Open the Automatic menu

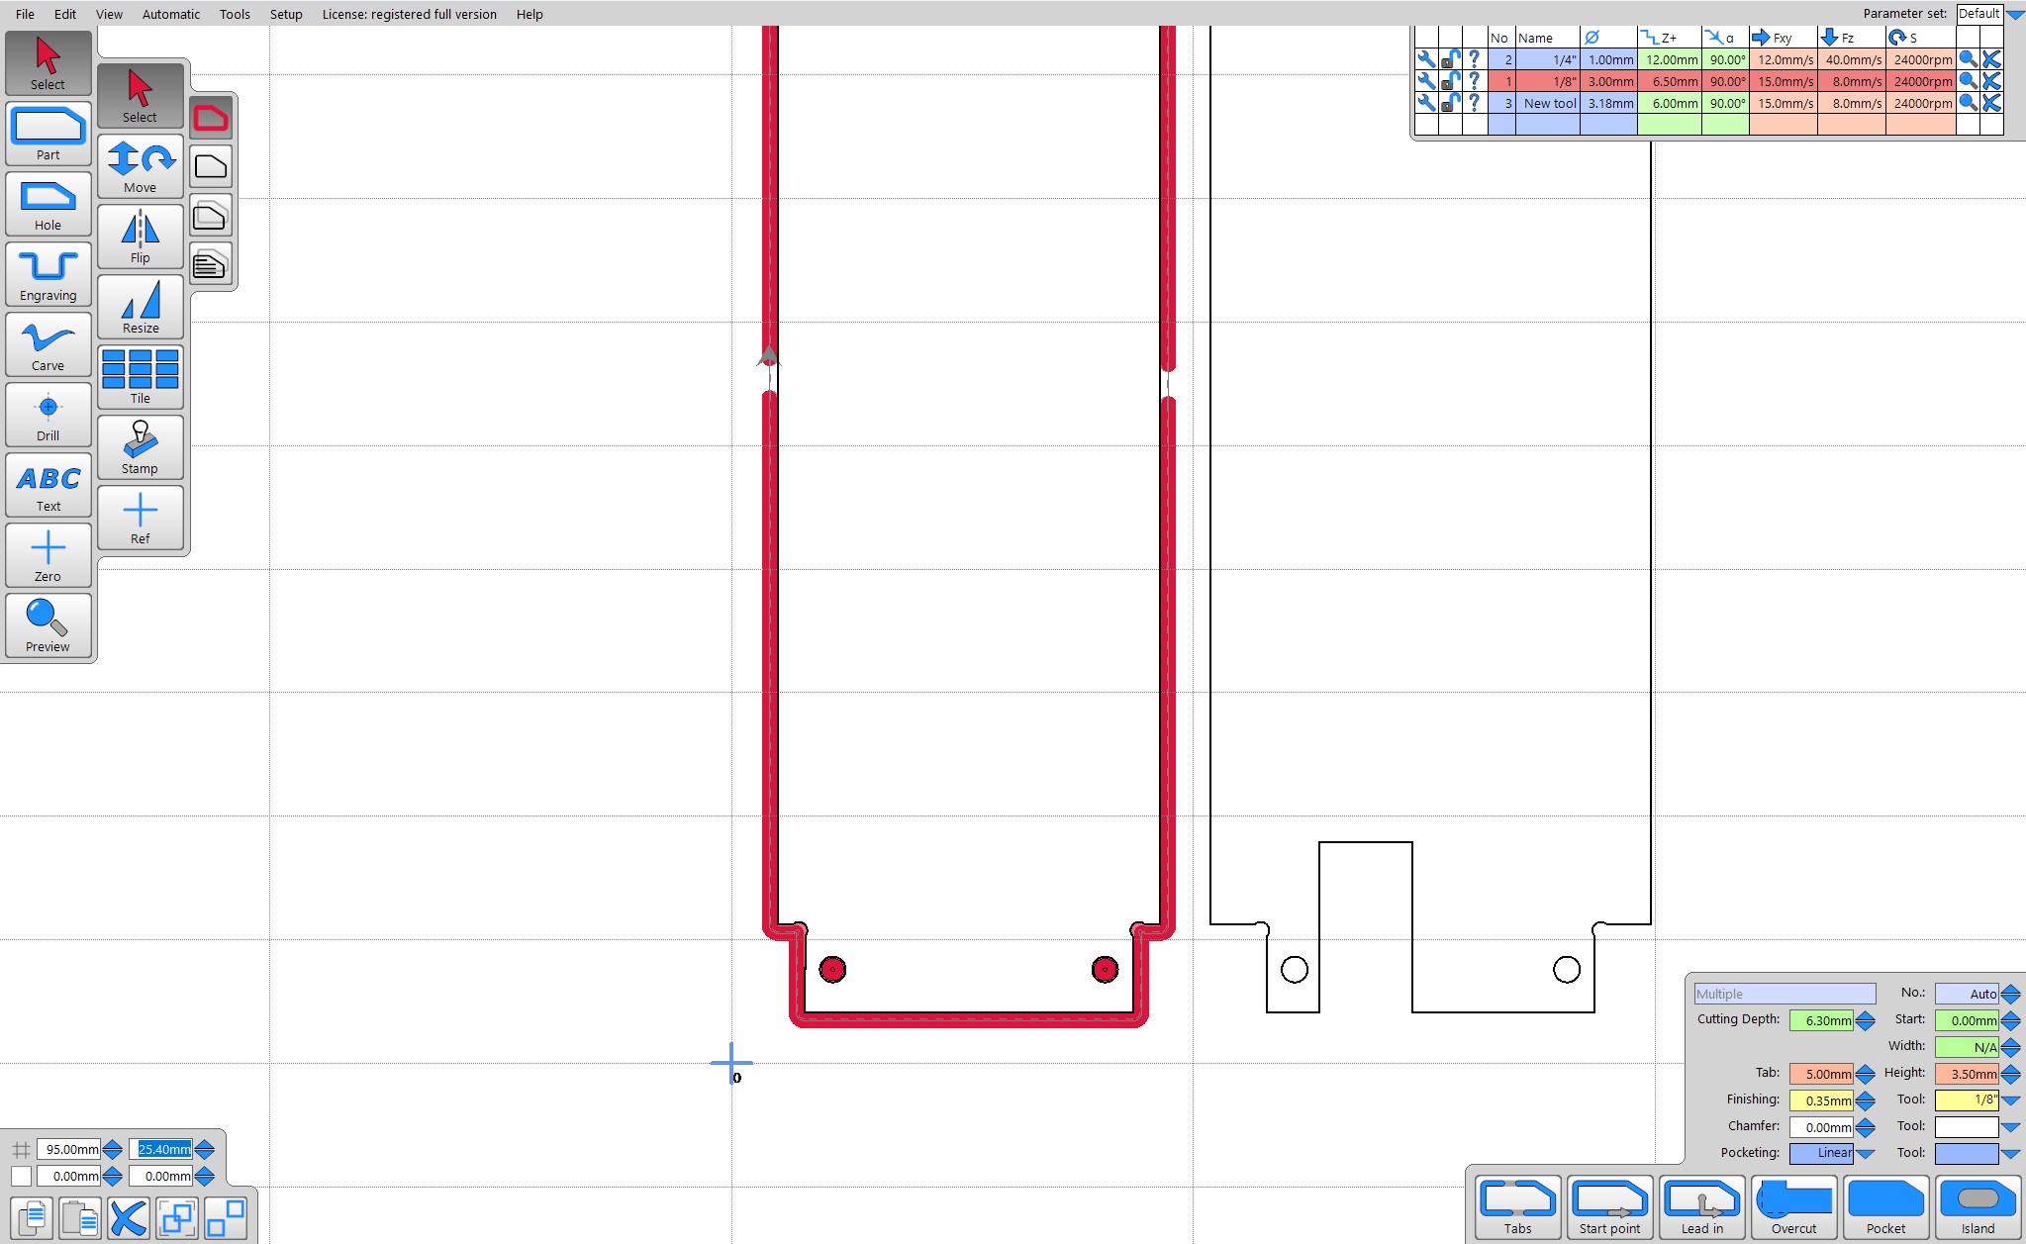170,14
